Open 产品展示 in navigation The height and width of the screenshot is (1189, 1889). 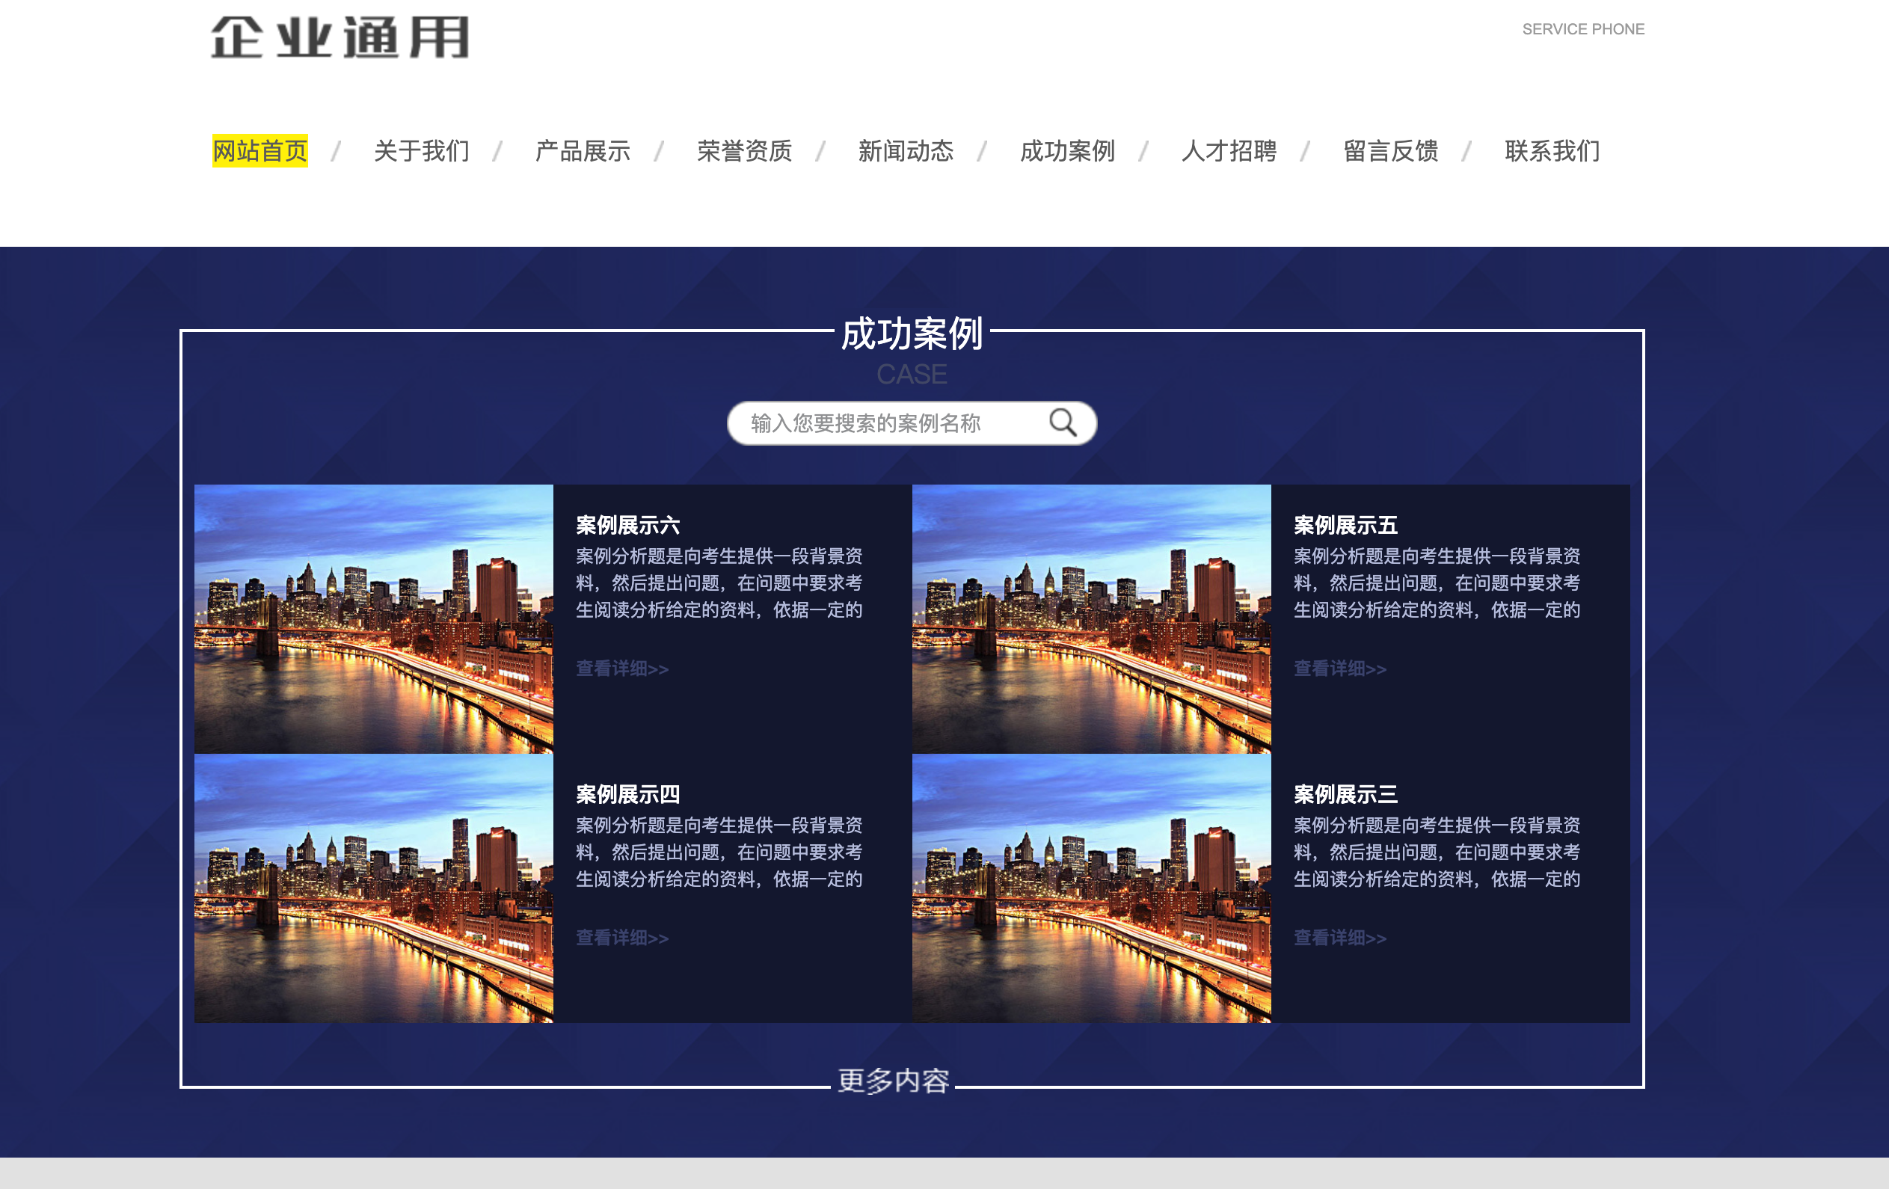583,150
